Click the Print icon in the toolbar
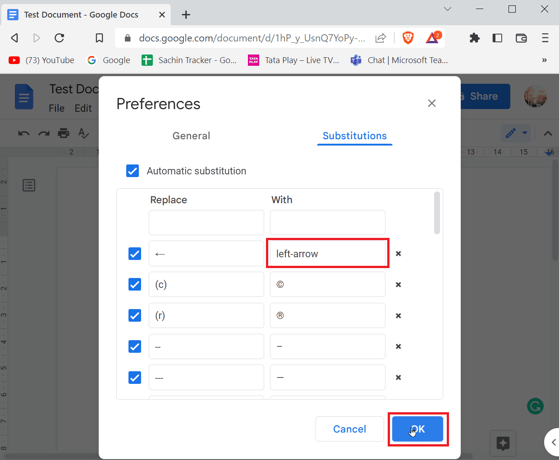 [64, 133]
